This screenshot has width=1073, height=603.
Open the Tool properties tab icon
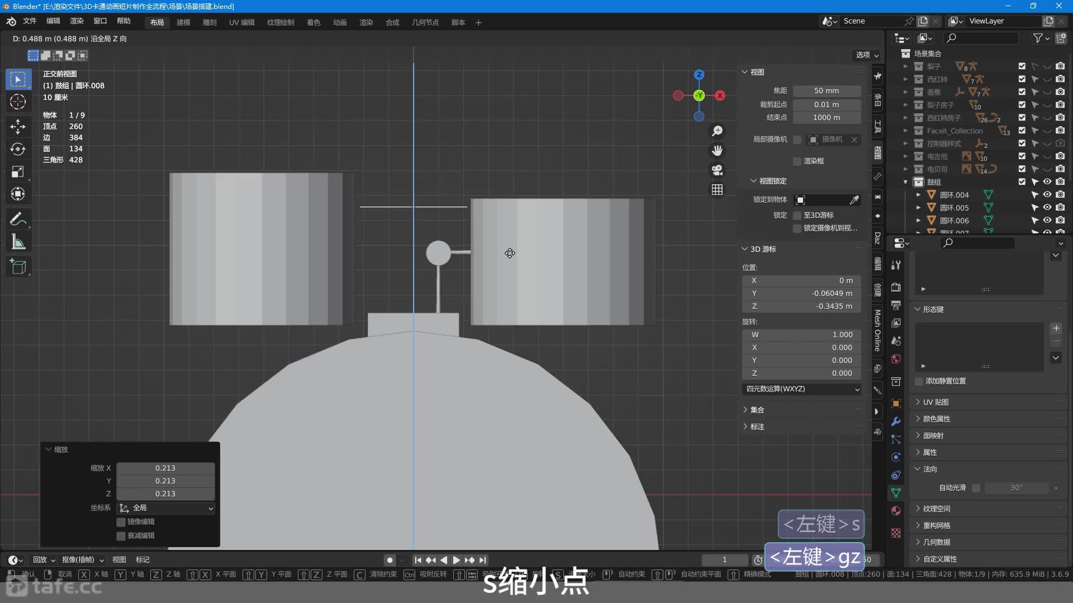(896, 265)
